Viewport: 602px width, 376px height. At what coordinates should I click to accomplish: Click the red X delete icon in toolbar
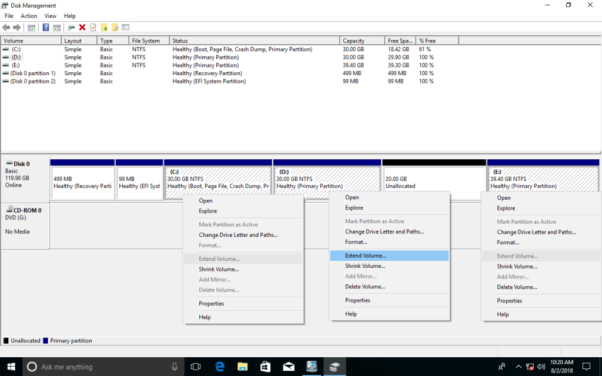82,27
